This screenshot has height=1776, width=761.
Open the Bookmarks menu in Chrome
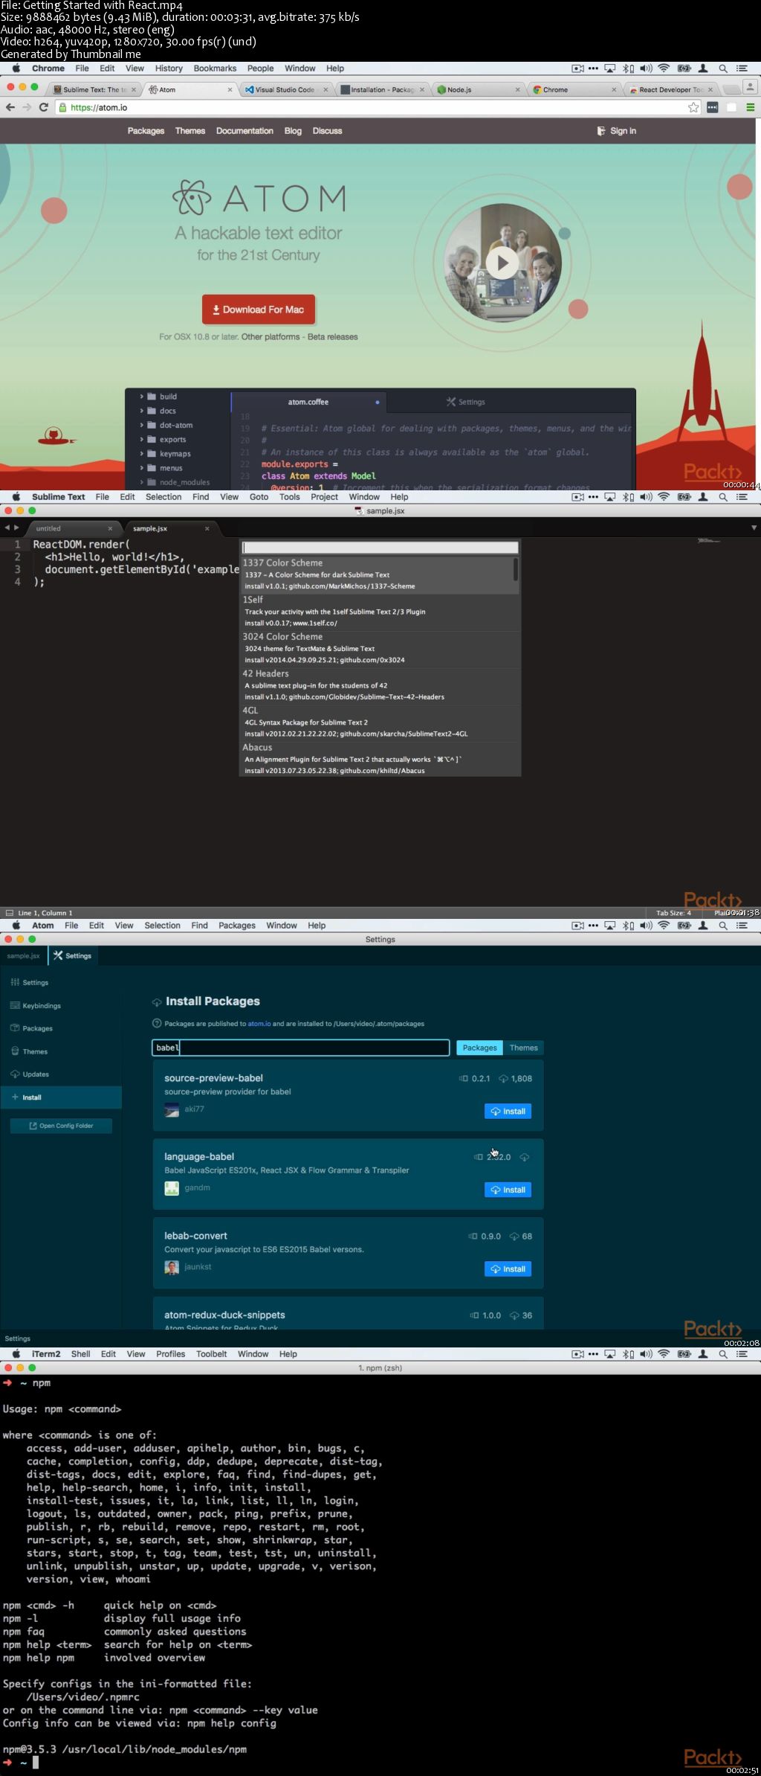215,68
